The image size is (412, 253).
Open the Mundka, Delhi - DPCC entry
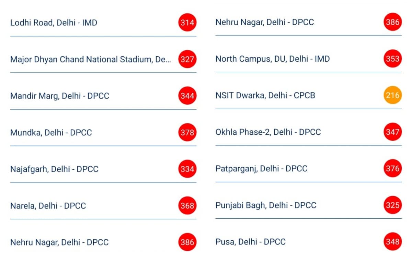(51, 132)
